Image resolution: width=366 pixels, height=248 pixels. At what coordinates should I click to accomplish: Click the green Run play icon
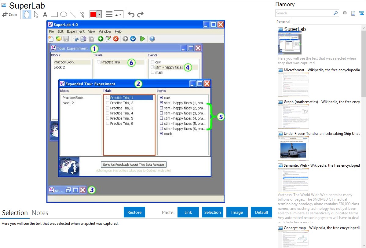[x=142, y=39]
